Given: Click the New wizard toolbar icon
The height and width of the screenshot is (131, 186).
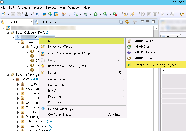Looking at the screenshot, I should click(x=3, y=15).
